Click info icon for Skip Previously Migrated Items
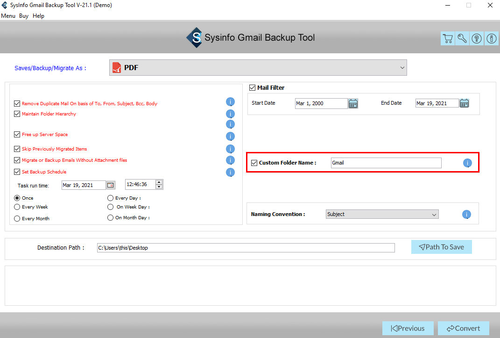 click(230, 149)
